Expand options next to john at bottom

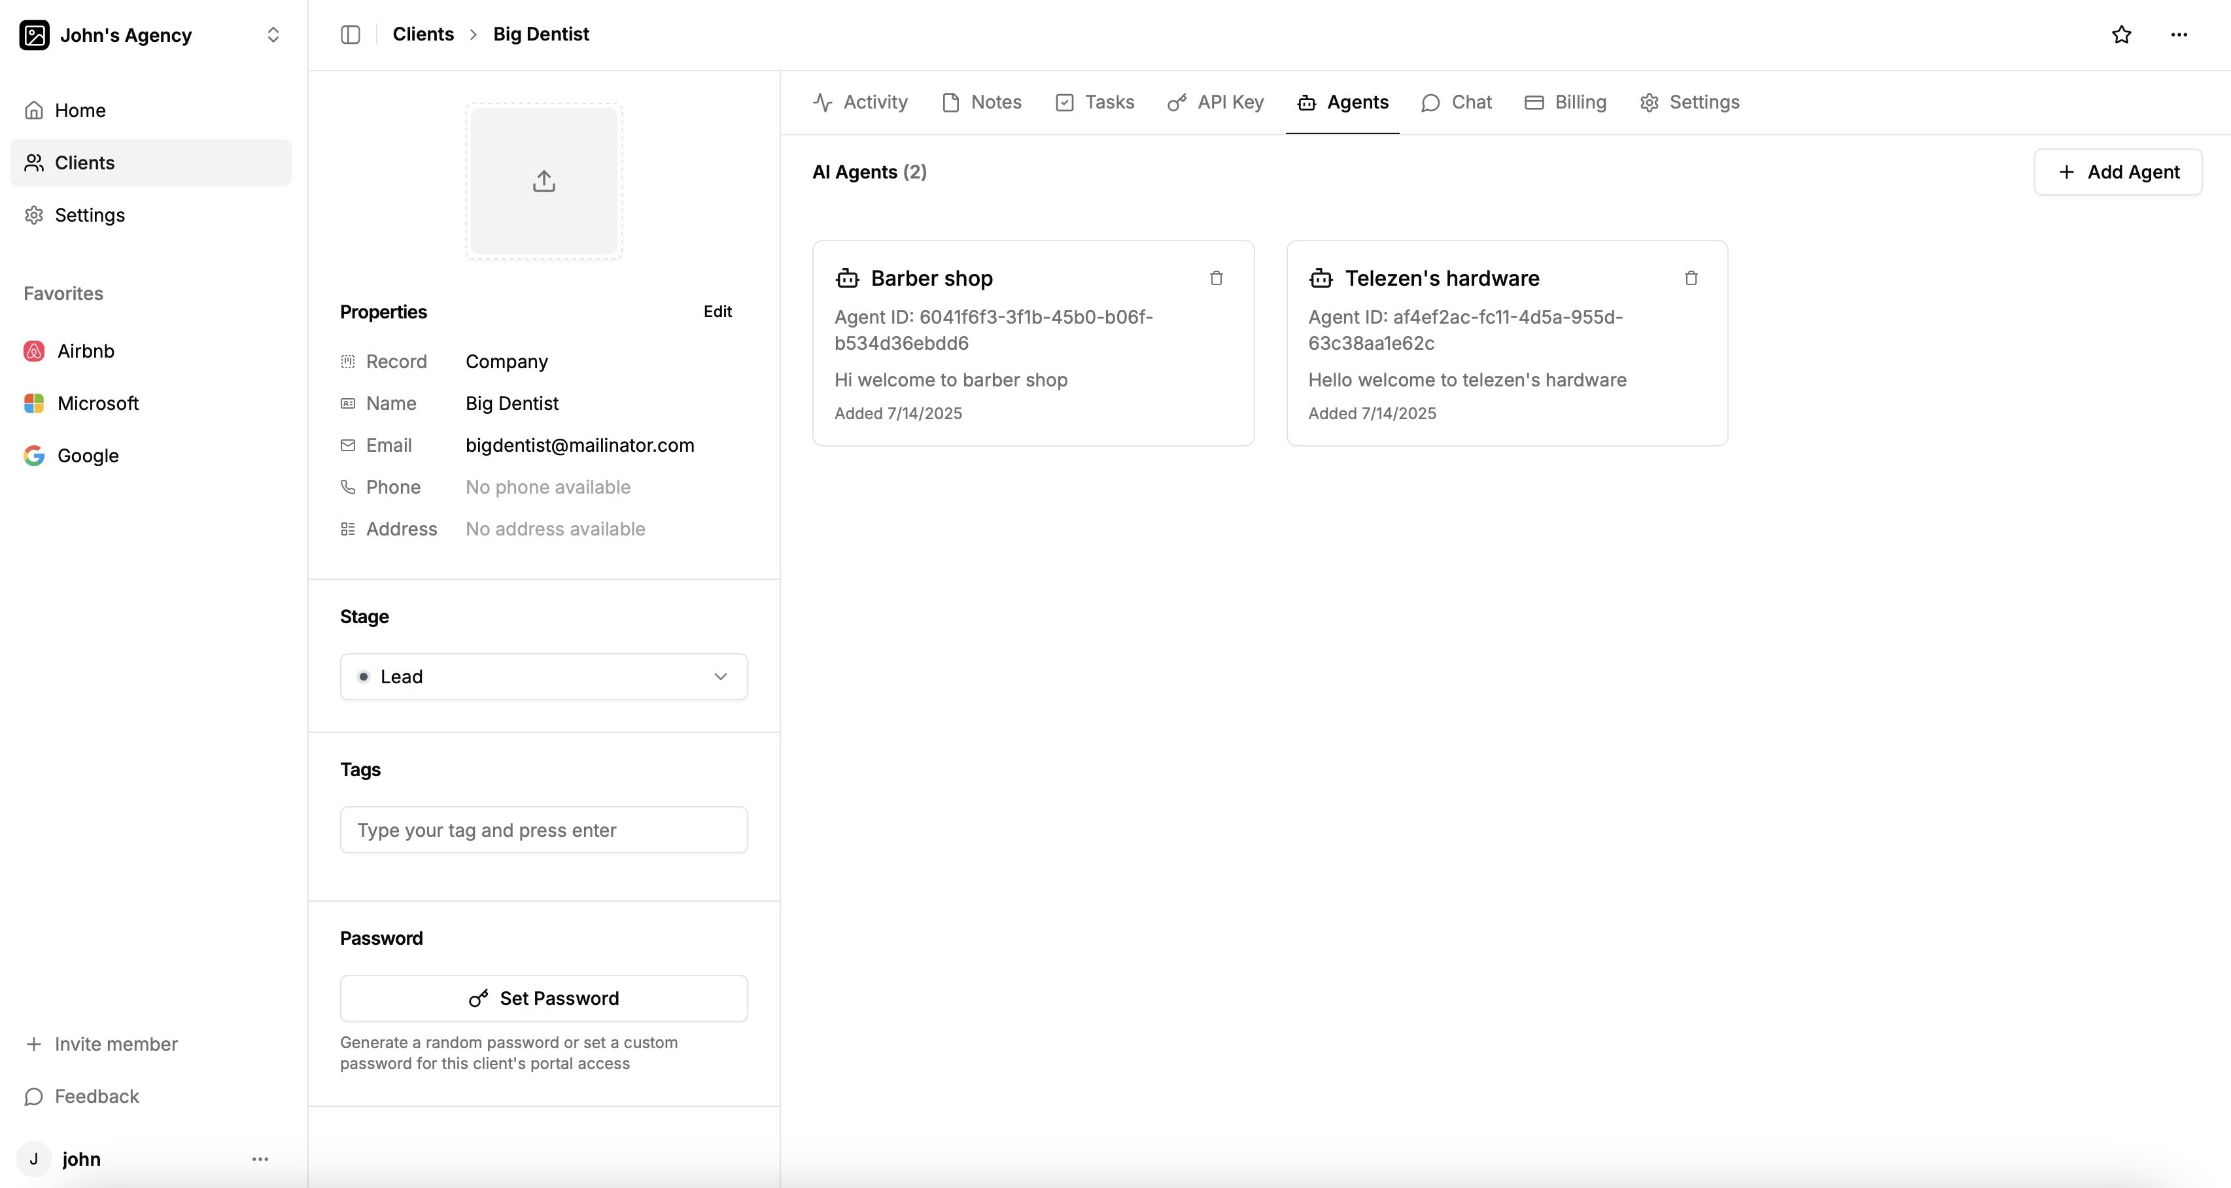[x=259, y=1159]
